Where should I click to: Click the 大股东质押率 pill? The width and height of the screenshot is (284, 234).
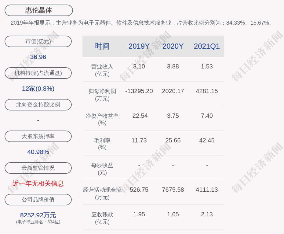click(x=38, y=136)
